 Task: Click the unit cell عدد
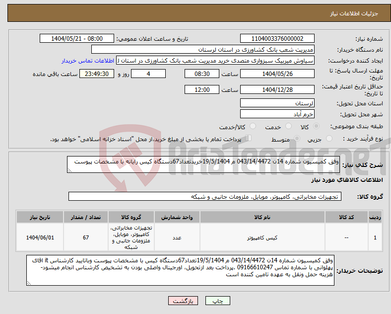(177, 237)
